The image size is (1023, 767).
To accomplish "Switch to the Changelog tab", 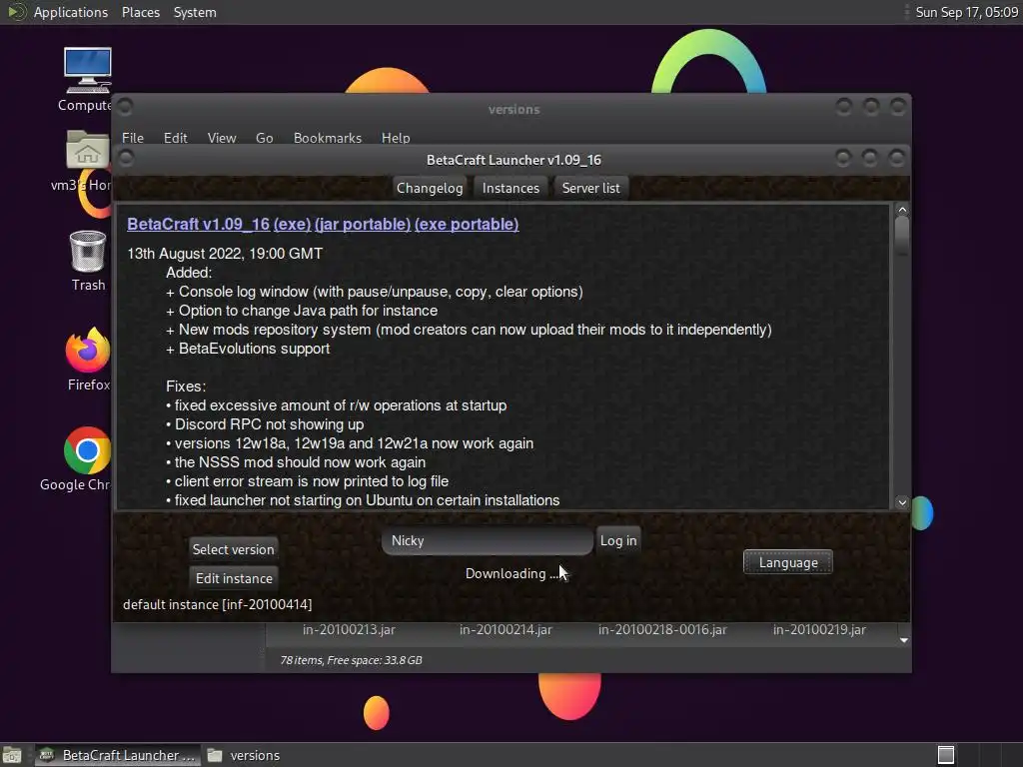I will point(430,188).
